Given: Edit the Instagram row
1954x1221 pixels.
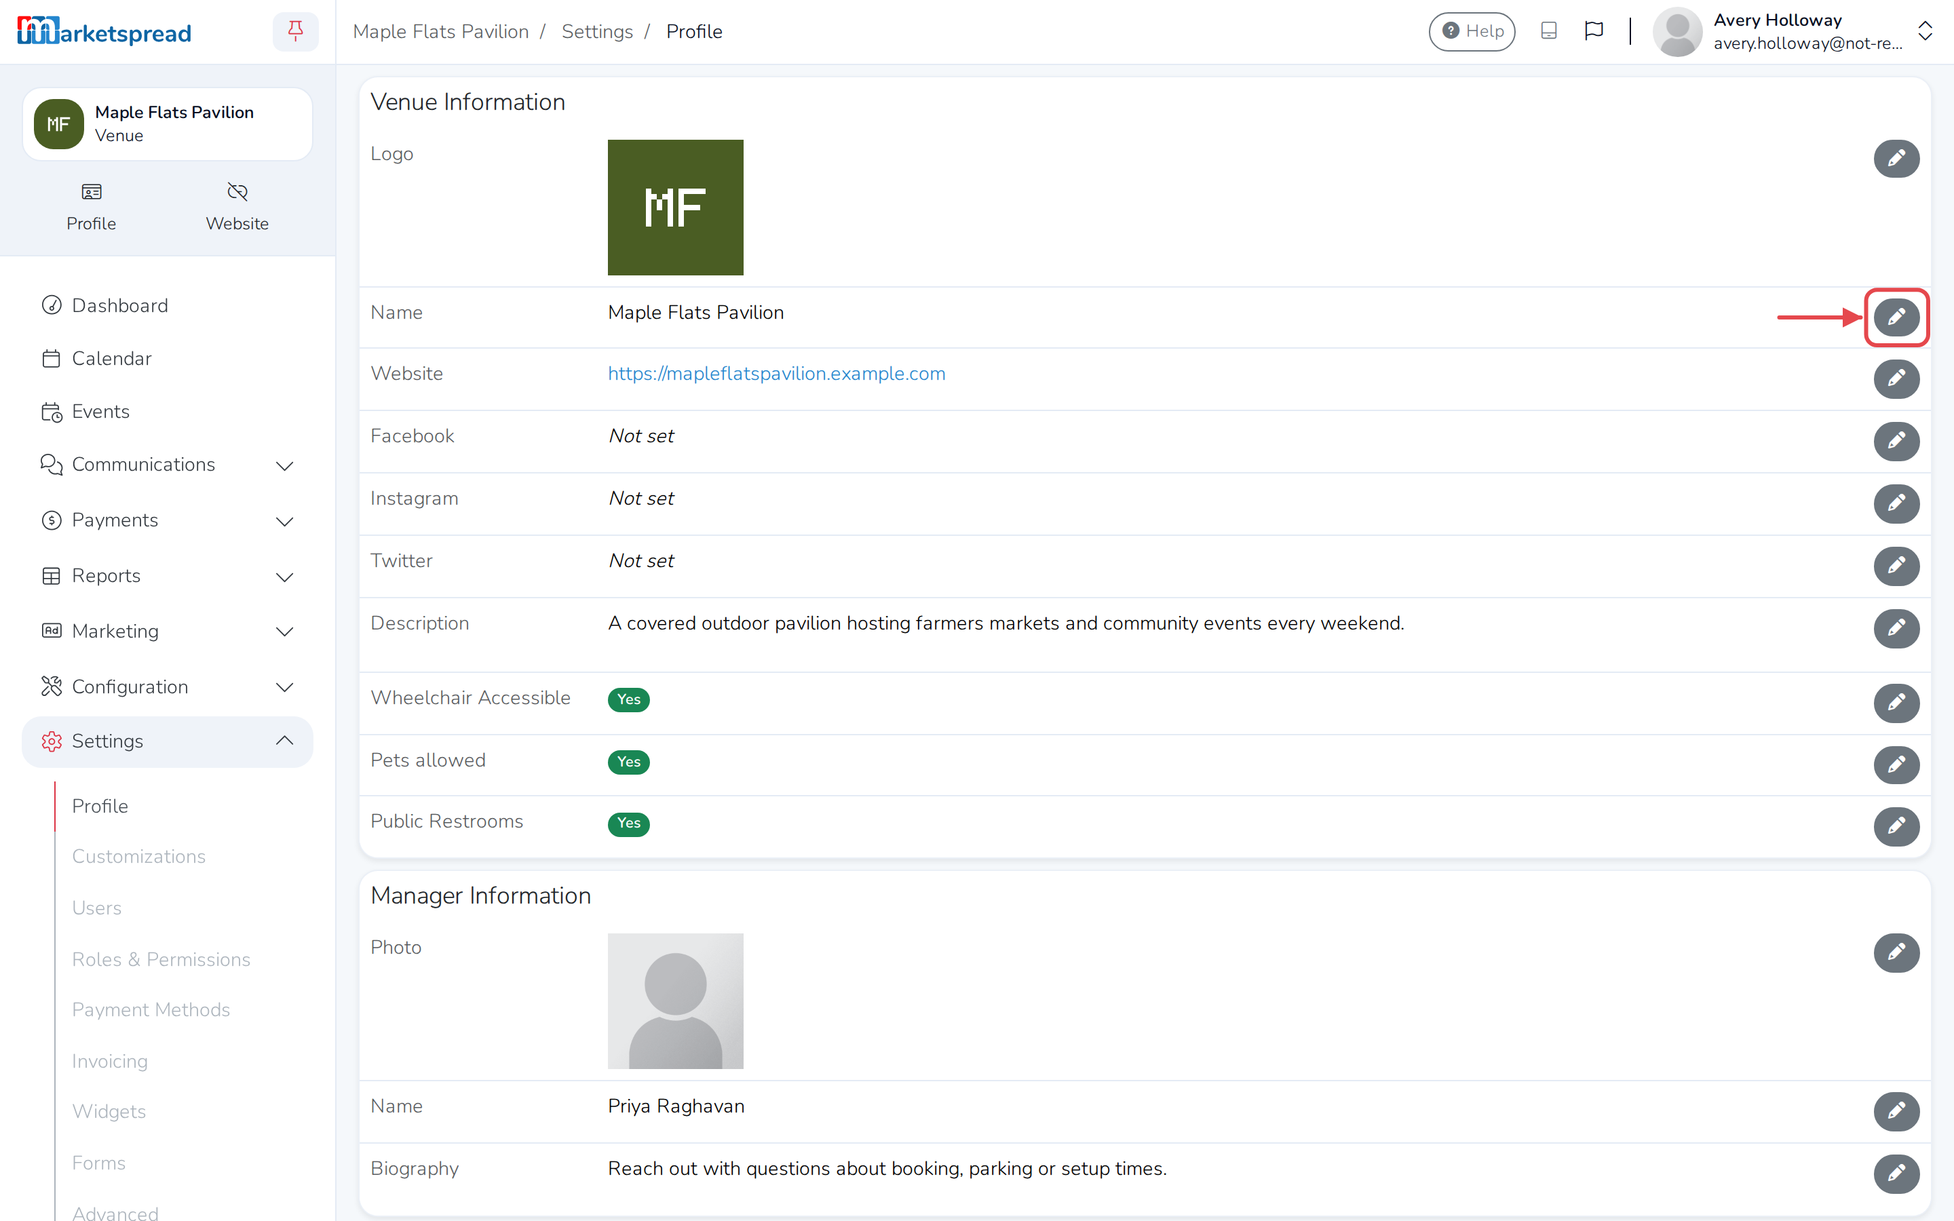Looking at the screenshot, I should pos(1896,504).
